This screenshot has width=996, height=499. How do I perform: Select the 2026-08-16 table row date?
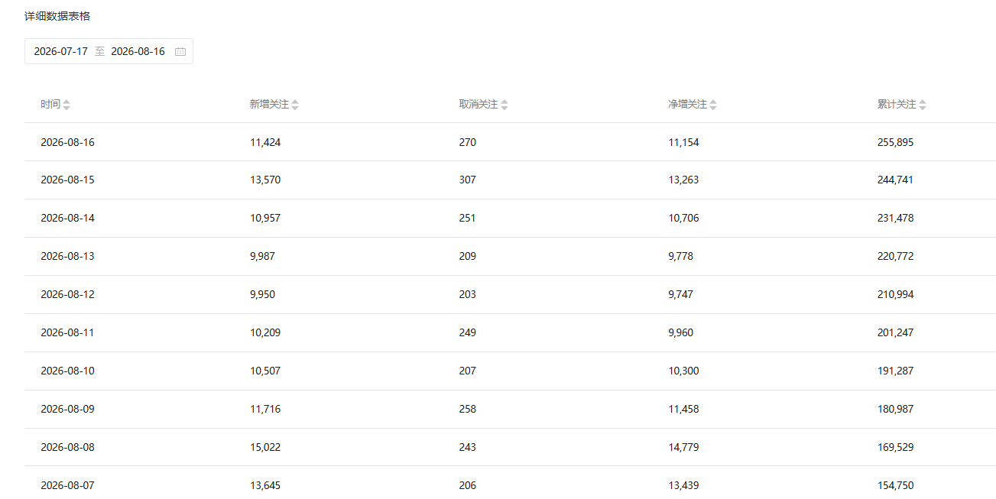pyautogui.click(x=68, y=142)
